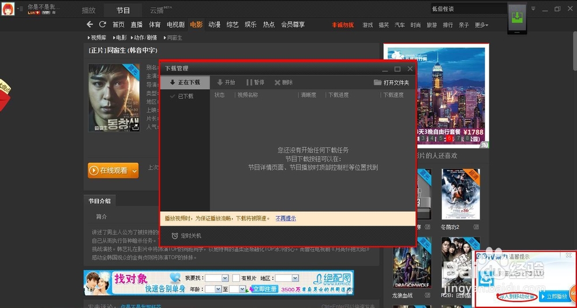Click 立即播放 button in popup
This screenshot has width=577, height=308.
coord(554,296)
